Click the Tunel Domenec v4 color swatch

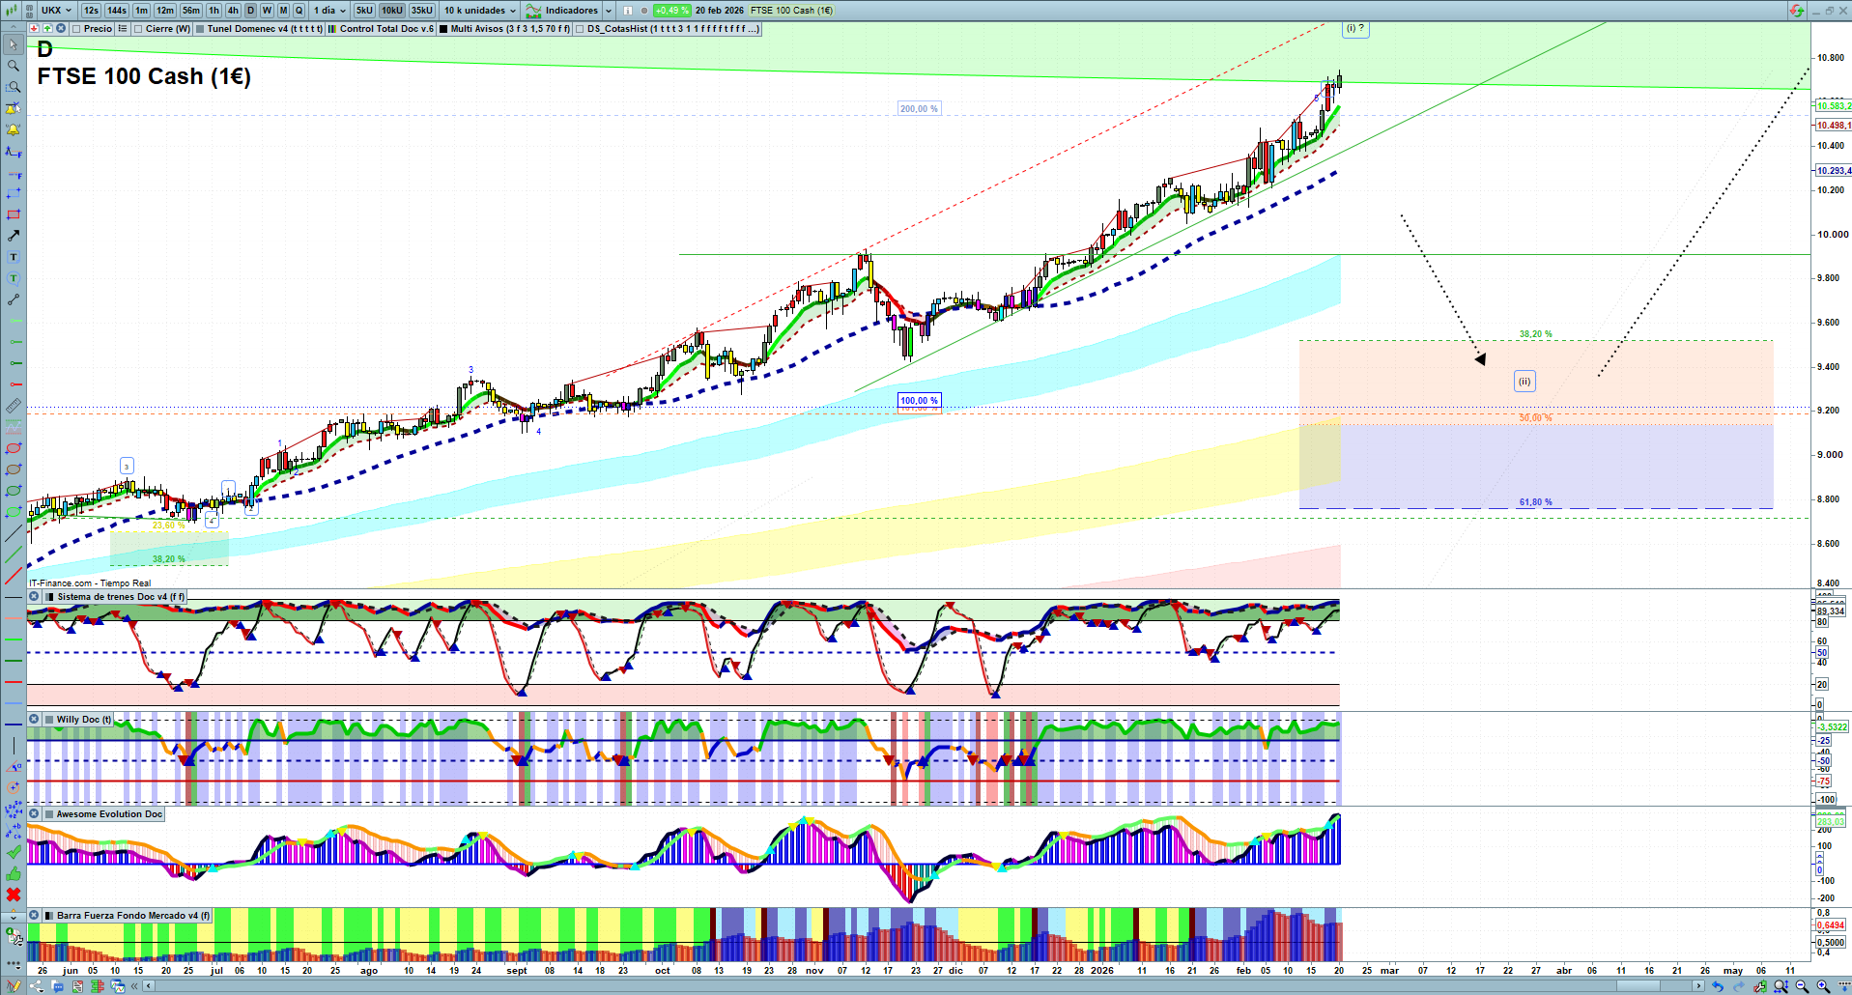(x=200, y=29)
